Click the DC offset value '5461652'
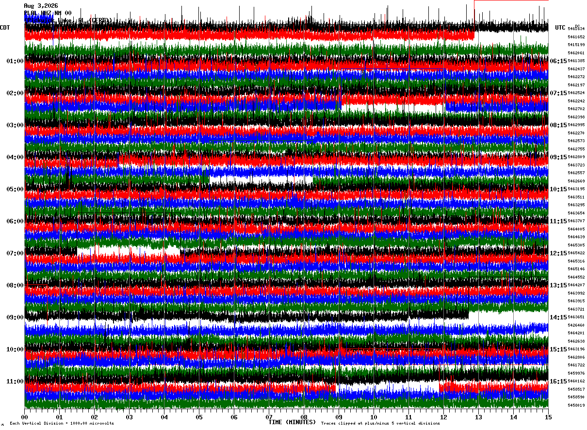587x430 pixels. 576,37
